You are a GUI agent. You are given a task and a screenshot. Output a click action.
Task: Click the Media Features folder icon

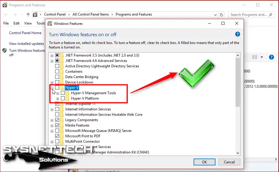click(61, 125)
